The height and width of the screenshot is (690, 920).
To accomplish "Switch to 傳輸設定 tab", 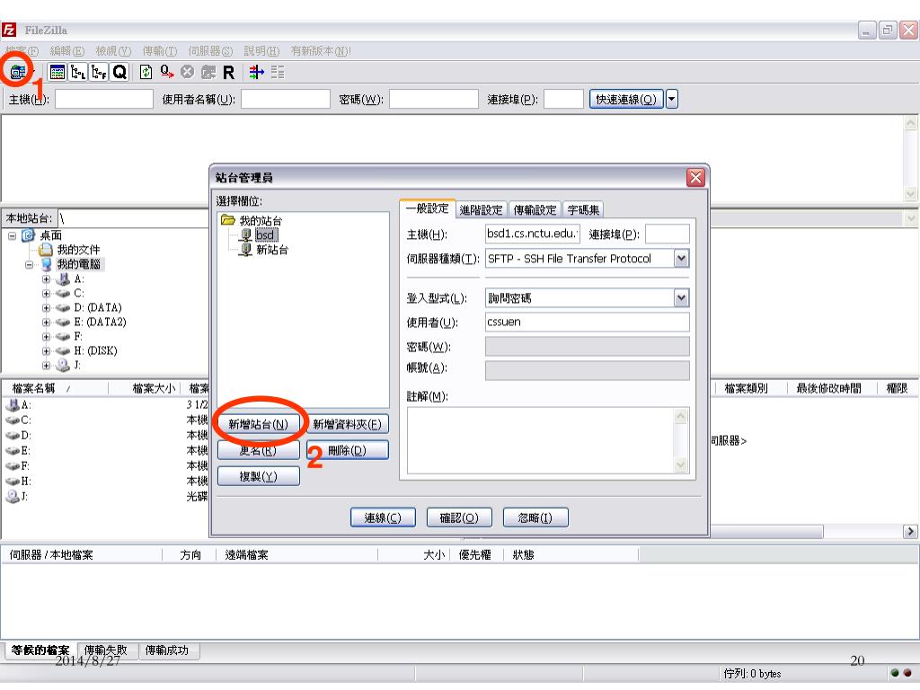I will pyautogui.click(x=535, y=210).
